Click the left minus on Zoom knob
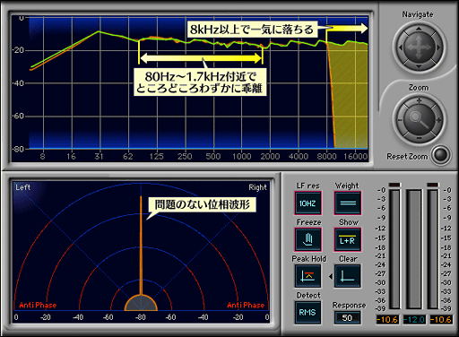459x337 pixels. (400, 120)
